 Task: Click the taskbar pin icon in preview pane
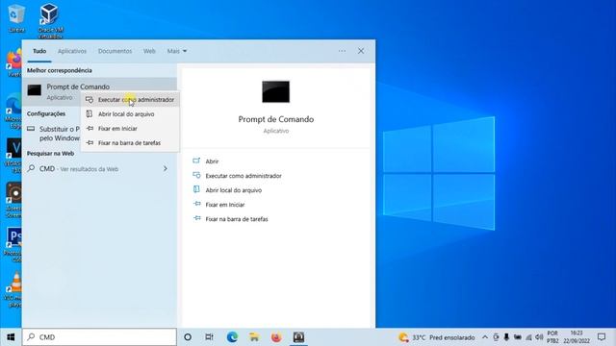tap(196, 218)
